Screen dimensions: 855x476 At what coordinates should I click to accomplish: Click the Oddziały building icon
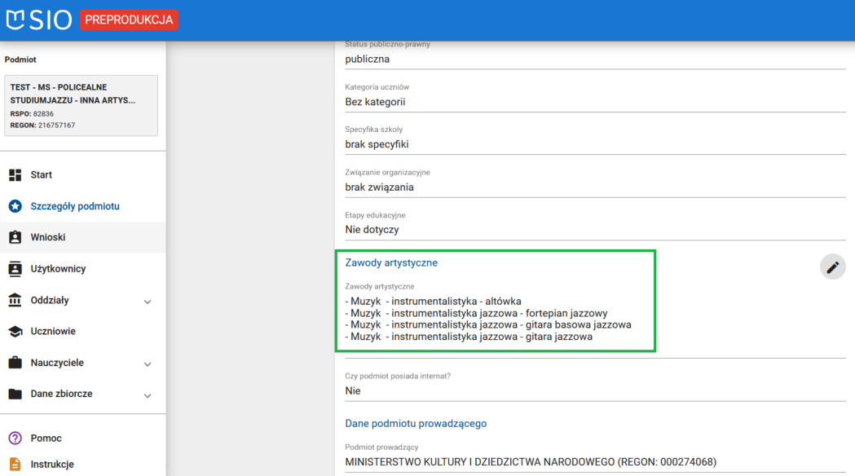click(x=15, y=300)
